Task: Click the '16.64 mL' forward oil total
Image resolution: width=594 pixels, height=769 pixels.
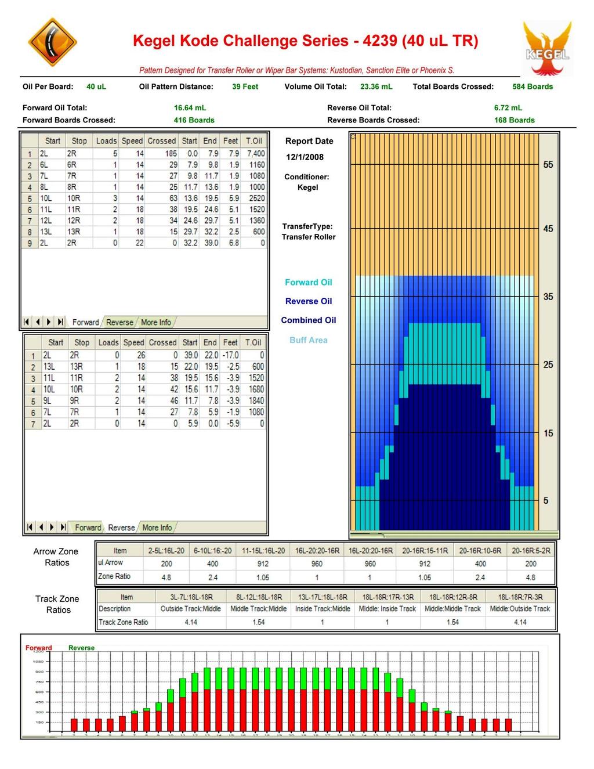Action: pos(190,107)
